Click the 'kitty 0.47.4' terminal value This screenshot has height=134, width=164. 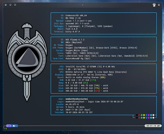(73, 32)
